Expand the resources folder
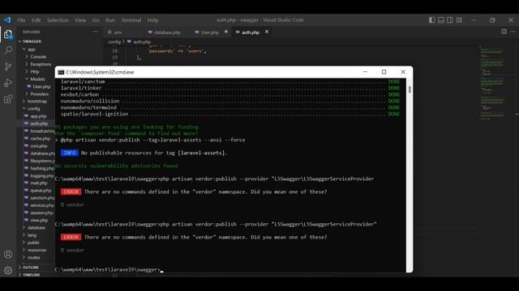 [36, 250]
